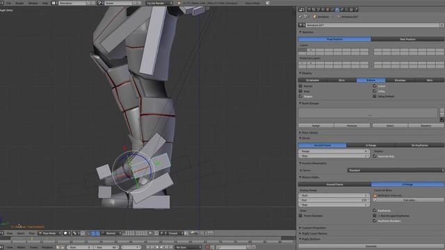Toggle snap during transform magnet icon
This screenshot has width=445, height=250.
pos(156,233)
